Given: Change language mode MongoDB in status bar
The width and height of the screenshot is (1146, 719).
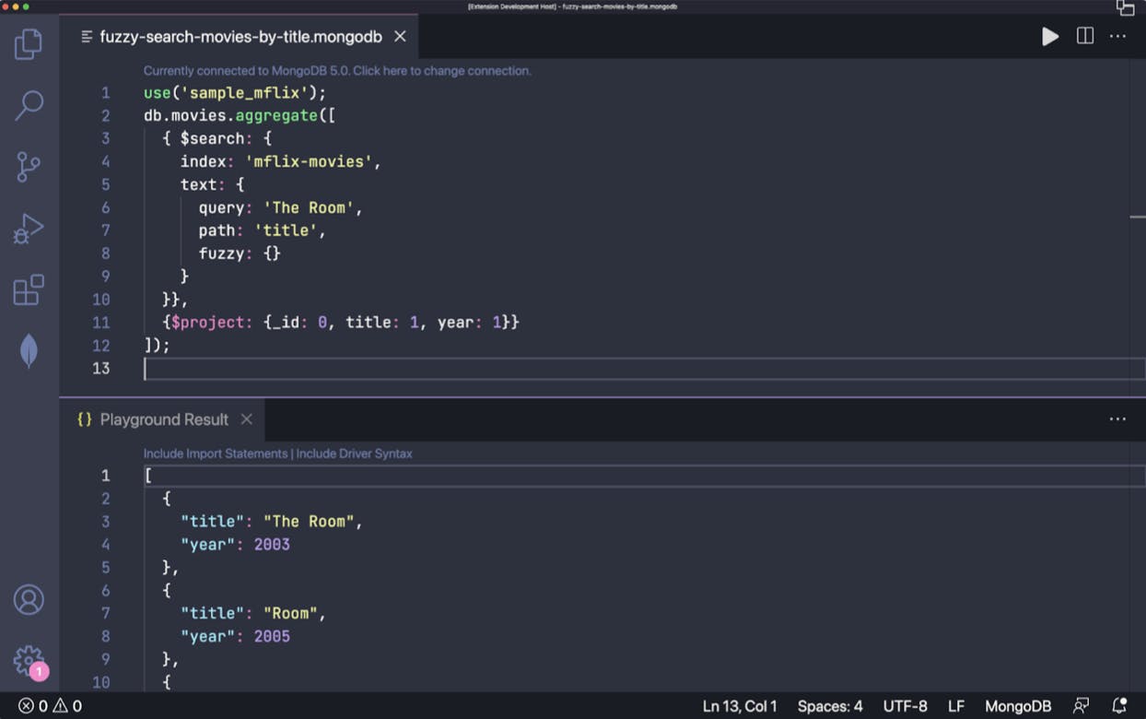Looking at the screenshot, I should (x=1018, y=706).
